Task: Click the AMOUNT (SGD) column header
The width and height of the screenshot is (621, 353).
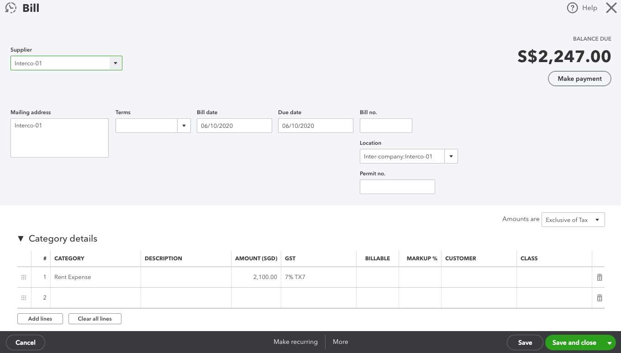Action: point(256,258)
